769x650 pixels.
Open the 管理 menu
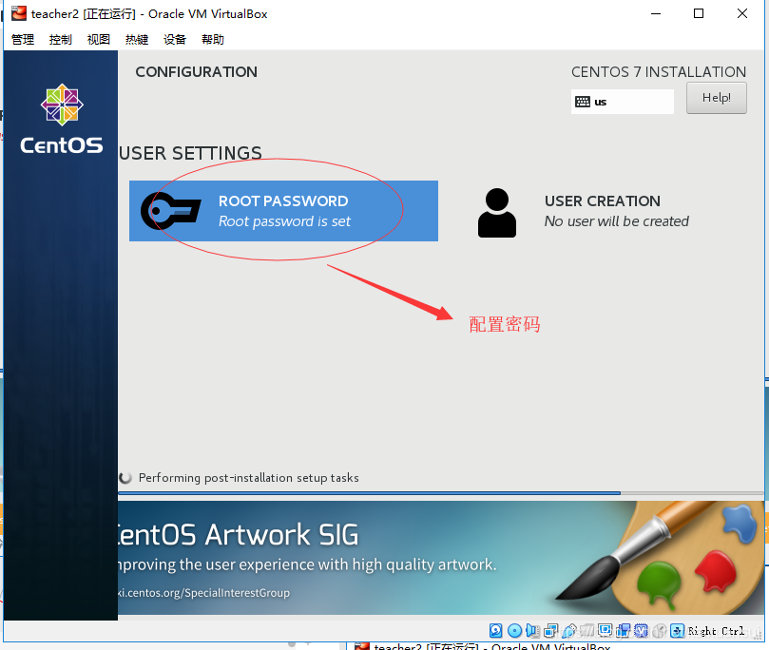[x=23, y=39]
